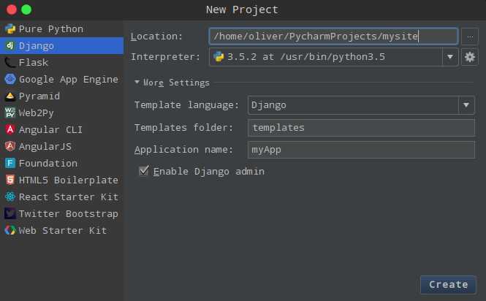Click the Pure Python project icon
The image size is (486, 301).
tap(10, 28)
